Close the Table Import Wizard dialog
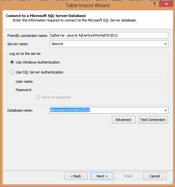 166,4
